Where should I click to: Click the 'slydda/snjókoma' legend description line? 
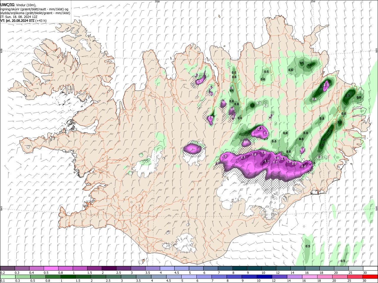pos(35,13)
